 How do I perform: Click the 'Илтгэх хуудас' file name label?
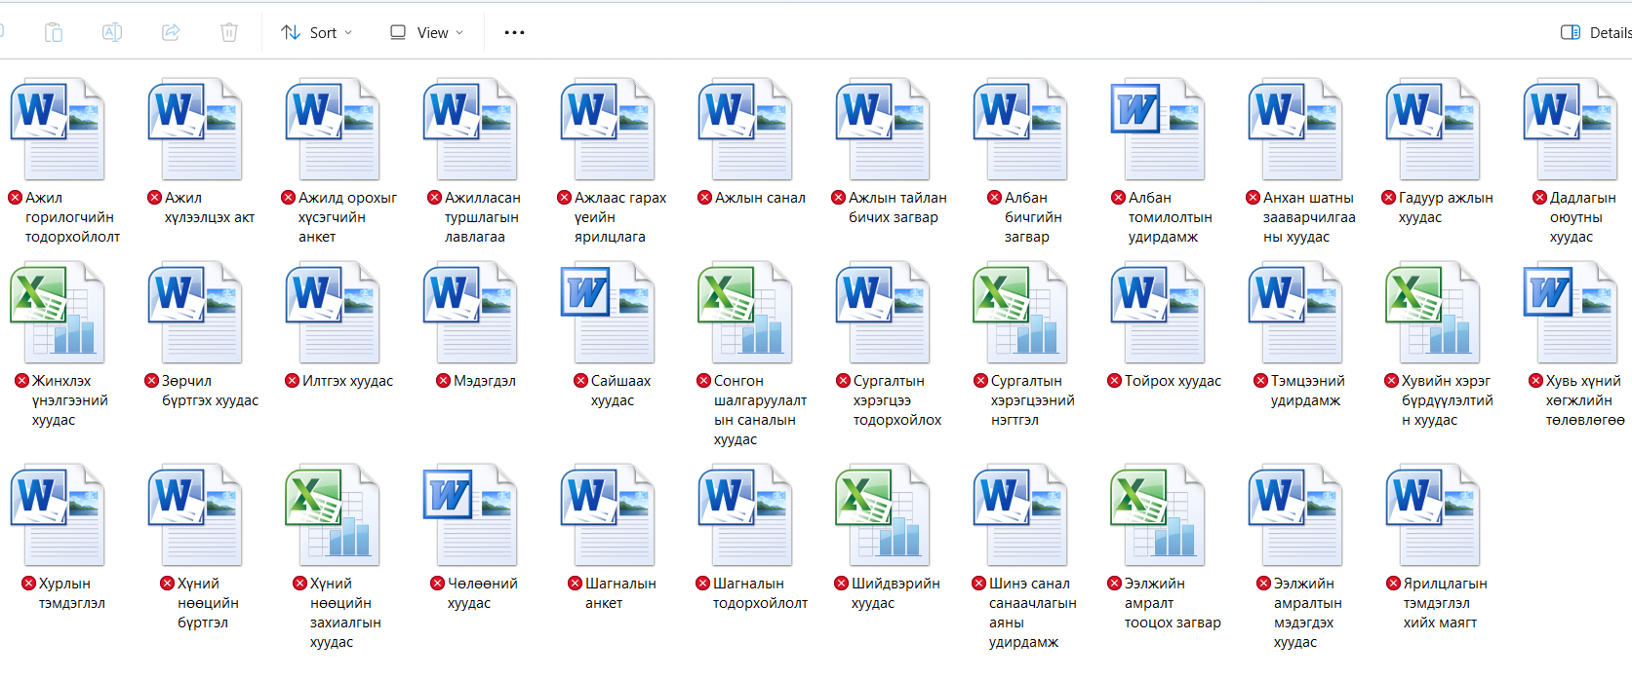tap(347, 381)
